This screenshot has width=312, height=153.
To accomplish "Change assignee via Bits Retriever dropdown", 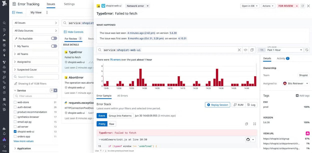I will click(x=296, y=83).
